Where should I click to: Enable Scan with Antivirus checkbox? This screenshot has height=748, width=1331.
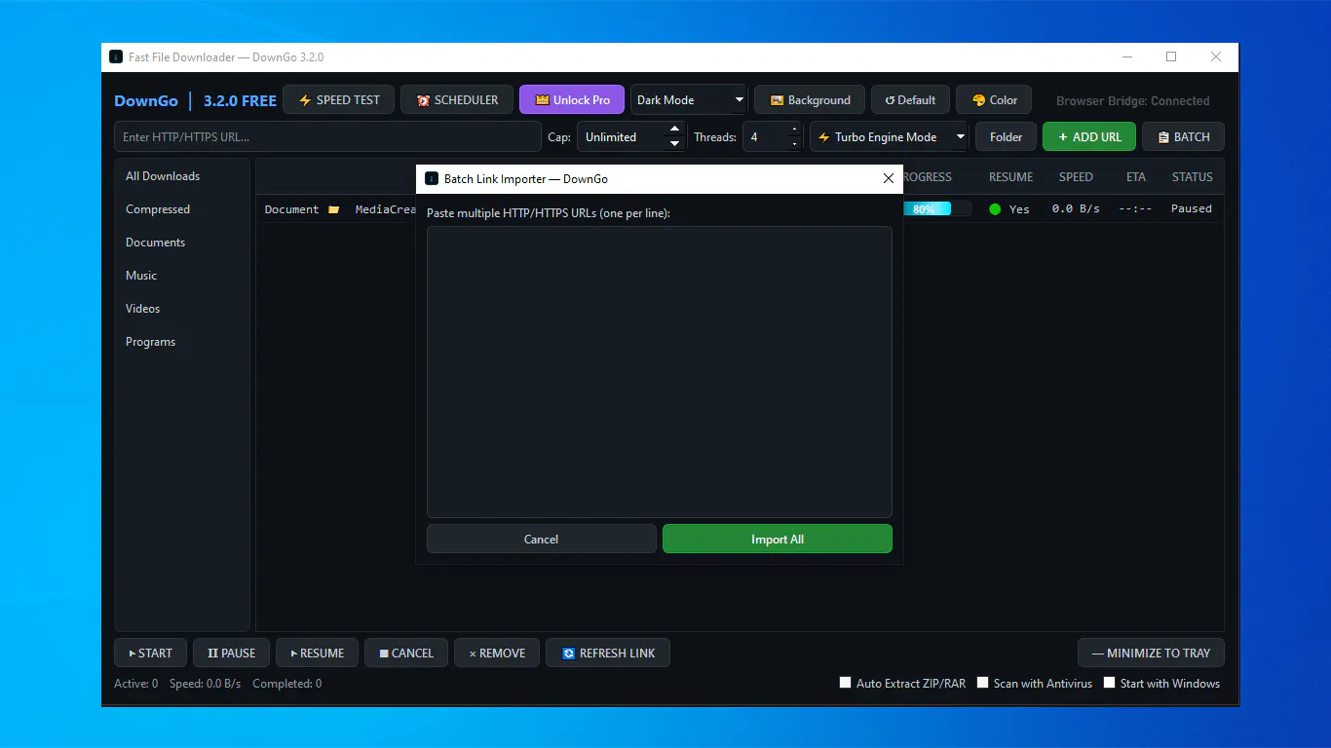983,683
